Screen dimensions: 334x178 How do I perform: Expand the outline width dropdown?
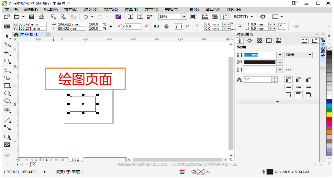click(280, 55)
